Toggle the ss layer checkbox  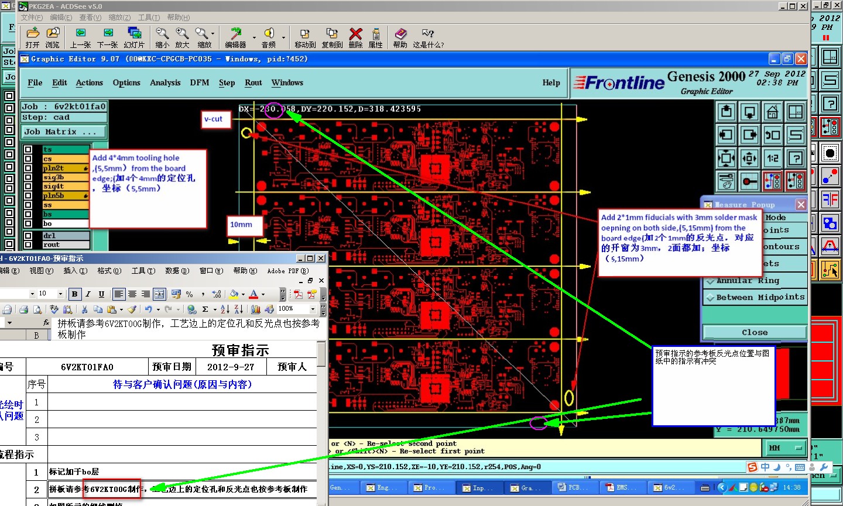(x=28, y=205)
